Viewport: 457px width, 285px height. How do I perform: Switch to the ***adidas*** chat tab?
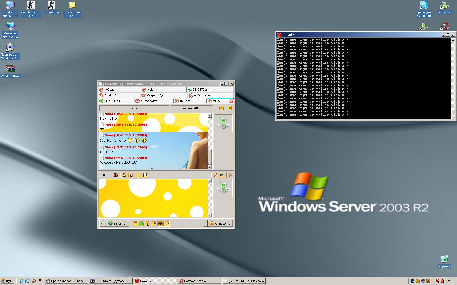pyautogui.click(x=154, y=101)
